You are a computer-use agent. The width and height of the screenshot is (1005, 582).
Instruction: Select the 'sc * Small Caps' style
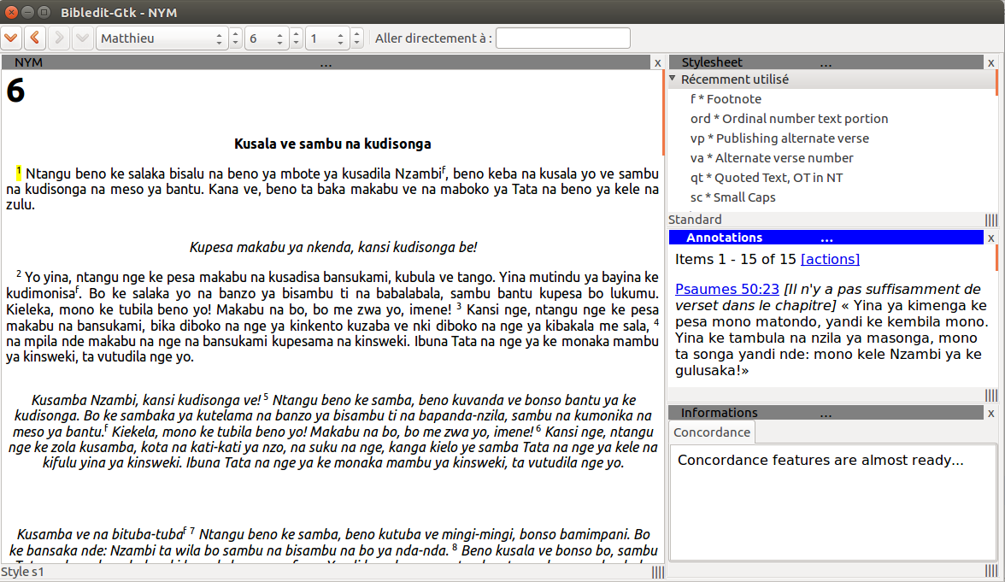732,197
